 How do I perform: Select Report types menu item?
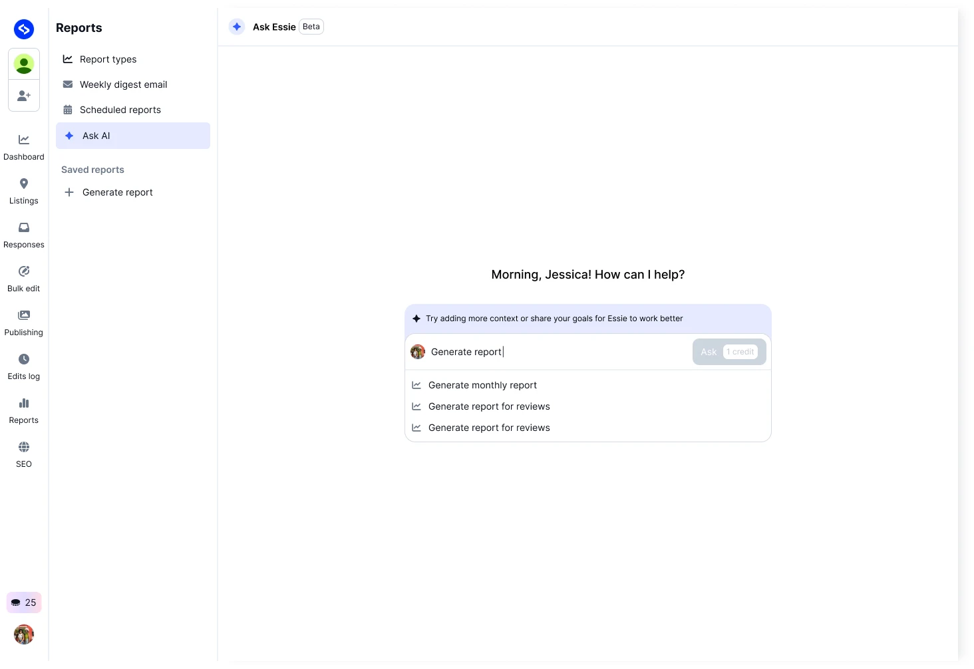133,59
